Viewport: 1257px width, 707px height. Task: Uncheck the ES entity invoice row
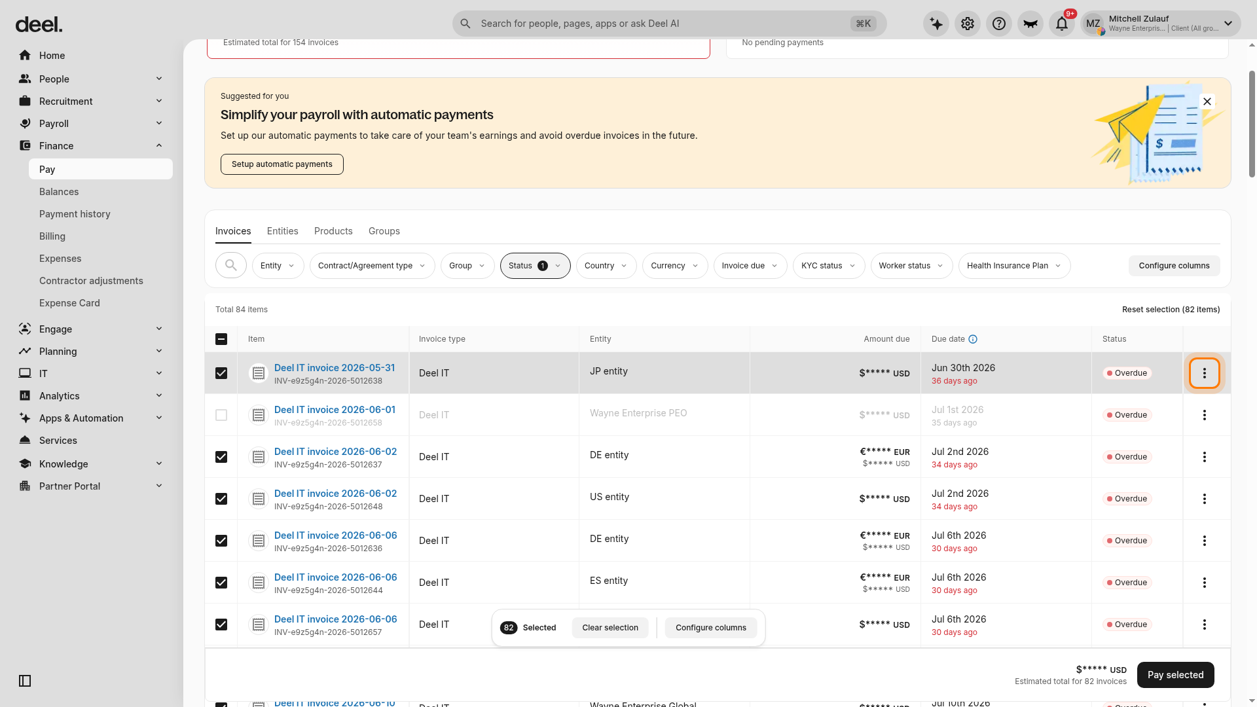221,583
